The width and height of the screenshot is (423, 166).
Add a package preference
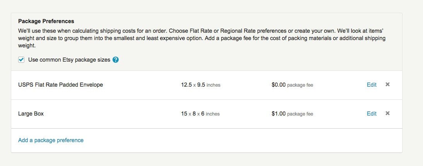(x=51, y=140)
